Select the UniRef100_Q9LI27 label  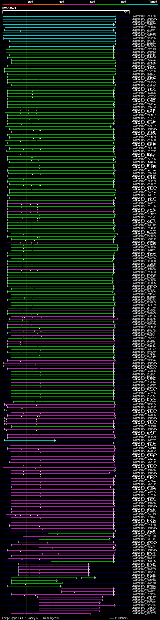(x=143, y=509)
